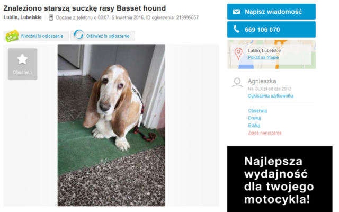Screen dimensions: 339x212
Task: Click the blue refresh arrows icon
Action: pyautogui.click(x=78, y=34)
